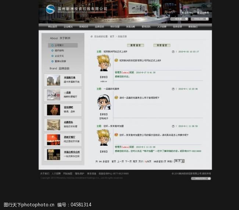
Task: Go to 下一页 next page
Action: coord(128,162)
